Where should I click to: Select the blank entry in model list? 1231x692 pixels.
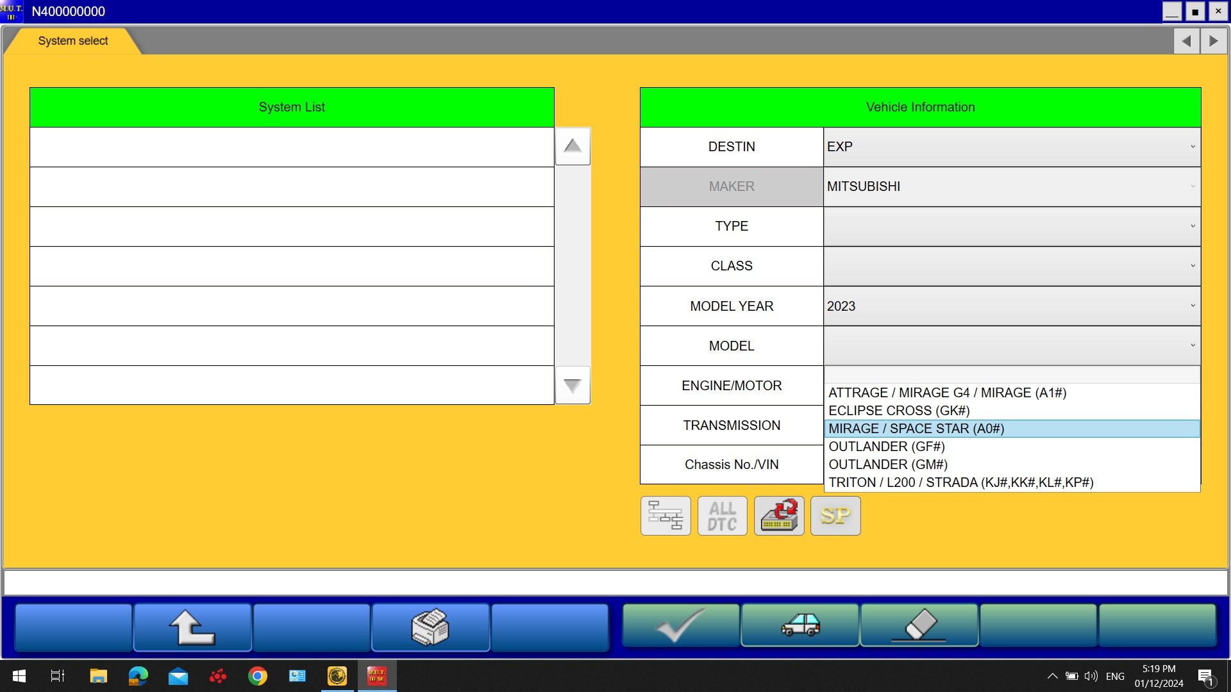point(1012,375)
